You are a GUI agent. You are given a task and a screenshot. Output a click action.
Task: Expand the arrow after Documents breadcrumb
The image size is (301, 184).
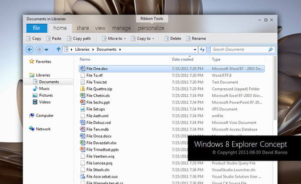tap(120, 50)
